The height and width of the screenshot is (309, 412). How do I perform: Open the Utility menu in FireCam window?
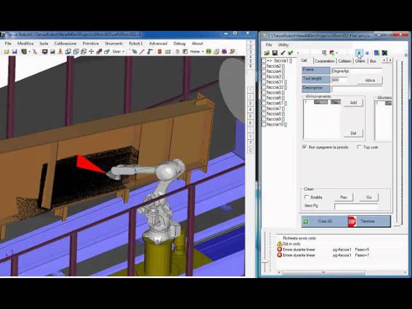283,45
